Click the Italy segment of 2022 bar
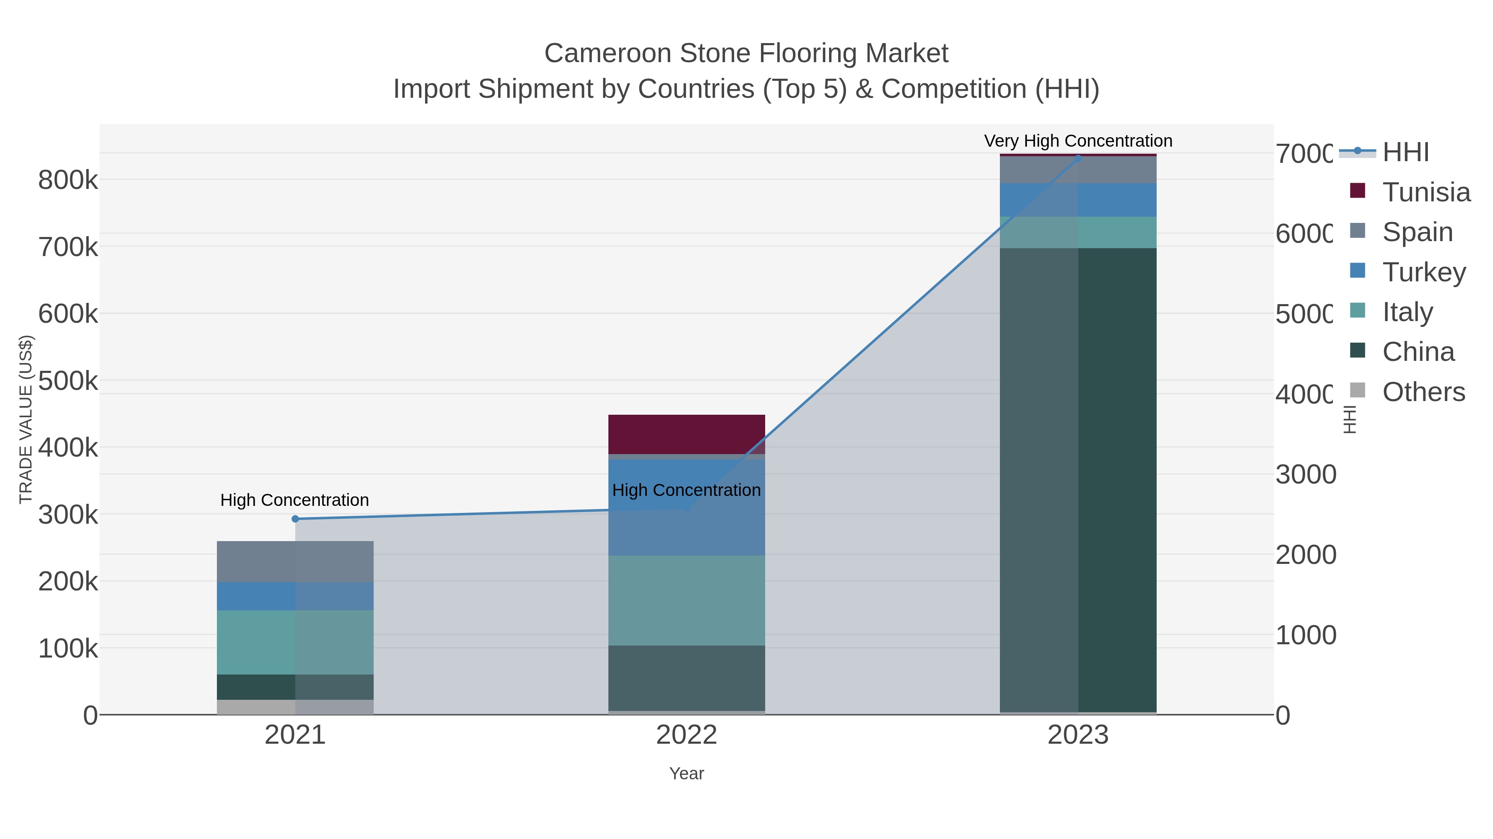This screenshot has width=1493, height=839. tap(686, 600)
